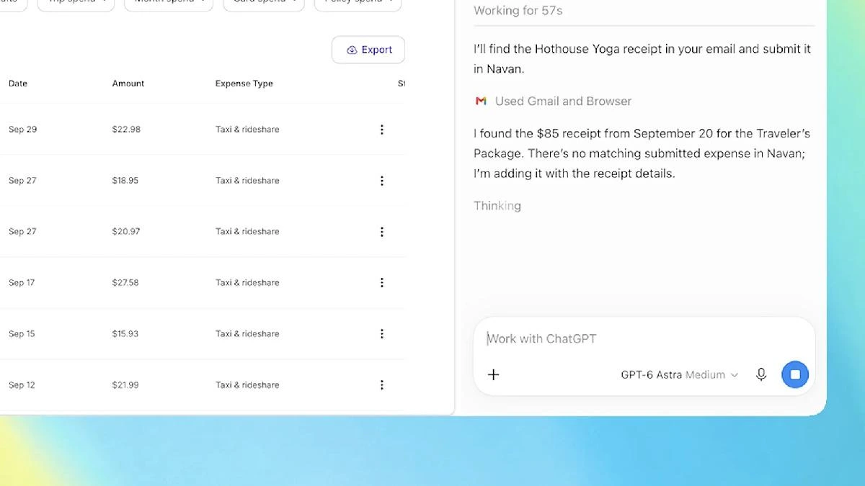Select the $27.58 amount cell
This screenshot has height=486, width=865.
[125, 283]
